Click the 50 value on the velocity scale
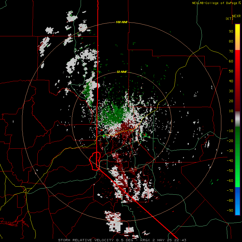Screen dimensions: 242x242 (x=231, y=71)
